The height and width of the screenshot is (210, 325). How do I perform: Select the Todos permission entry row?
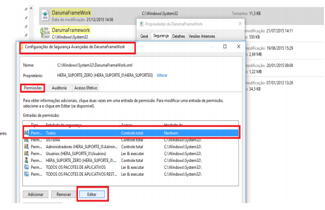(131, 133)
